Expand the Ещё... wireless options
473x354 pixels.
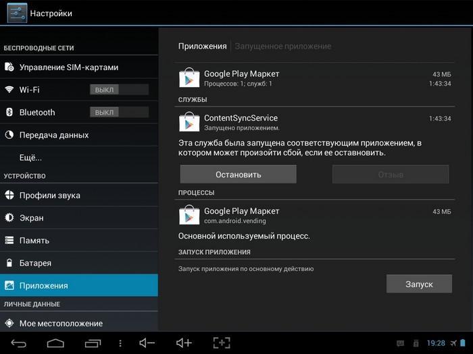pos(79,157)
